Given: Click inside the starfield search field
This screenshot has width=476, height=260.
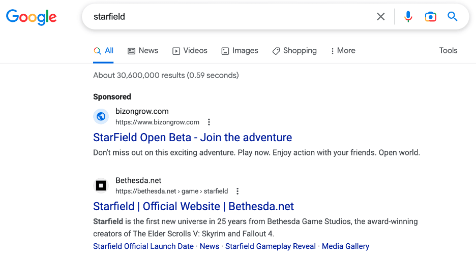Looking at the screenshot, I should pyautogui.click(x=229, y=17).
